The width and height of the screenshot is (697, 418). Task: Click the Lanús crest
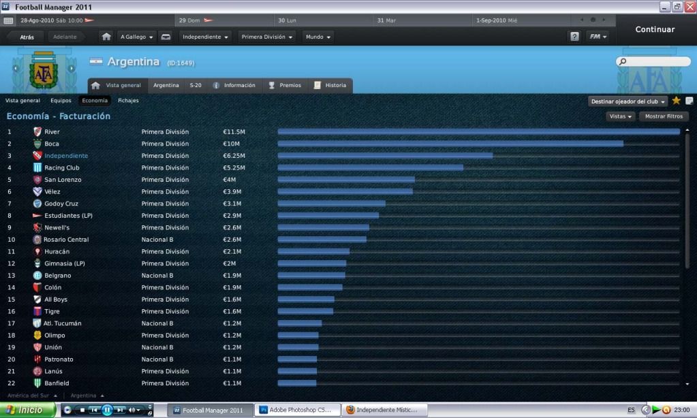tap(37, 371)
